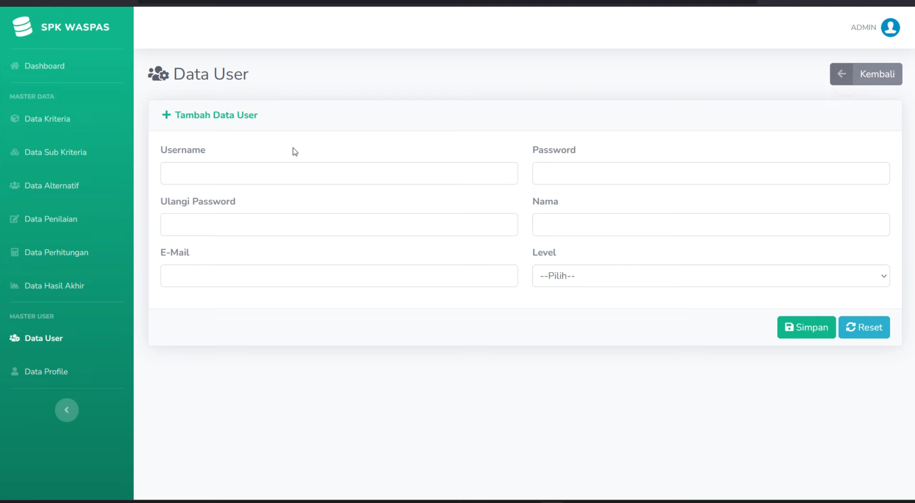
Task: Click the Simpan save button
Action: coord(806,327)
